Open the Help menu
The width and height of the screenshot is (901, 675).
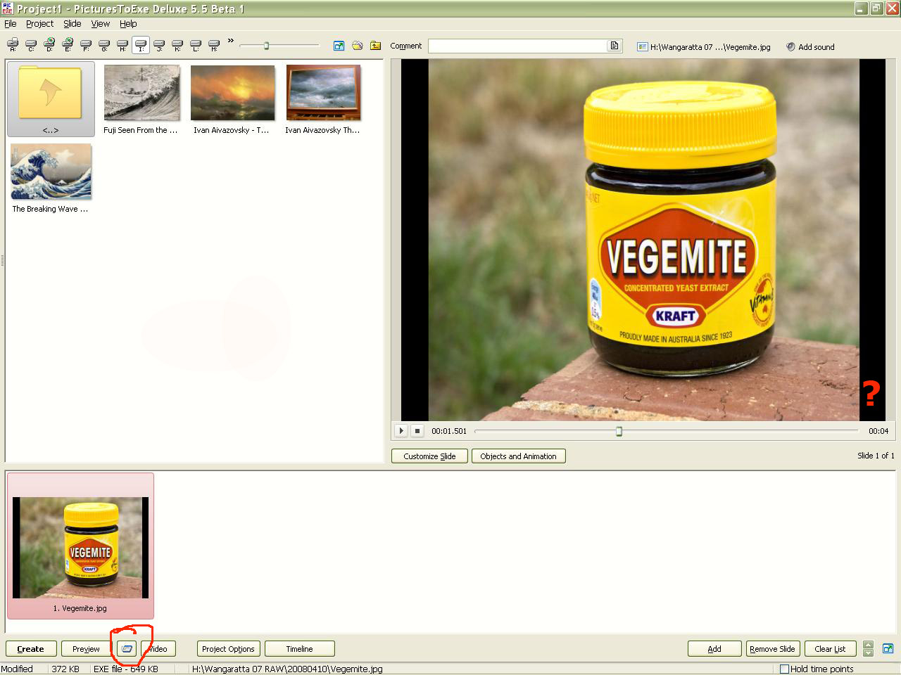pyautogui.click(x=128, y=23)
